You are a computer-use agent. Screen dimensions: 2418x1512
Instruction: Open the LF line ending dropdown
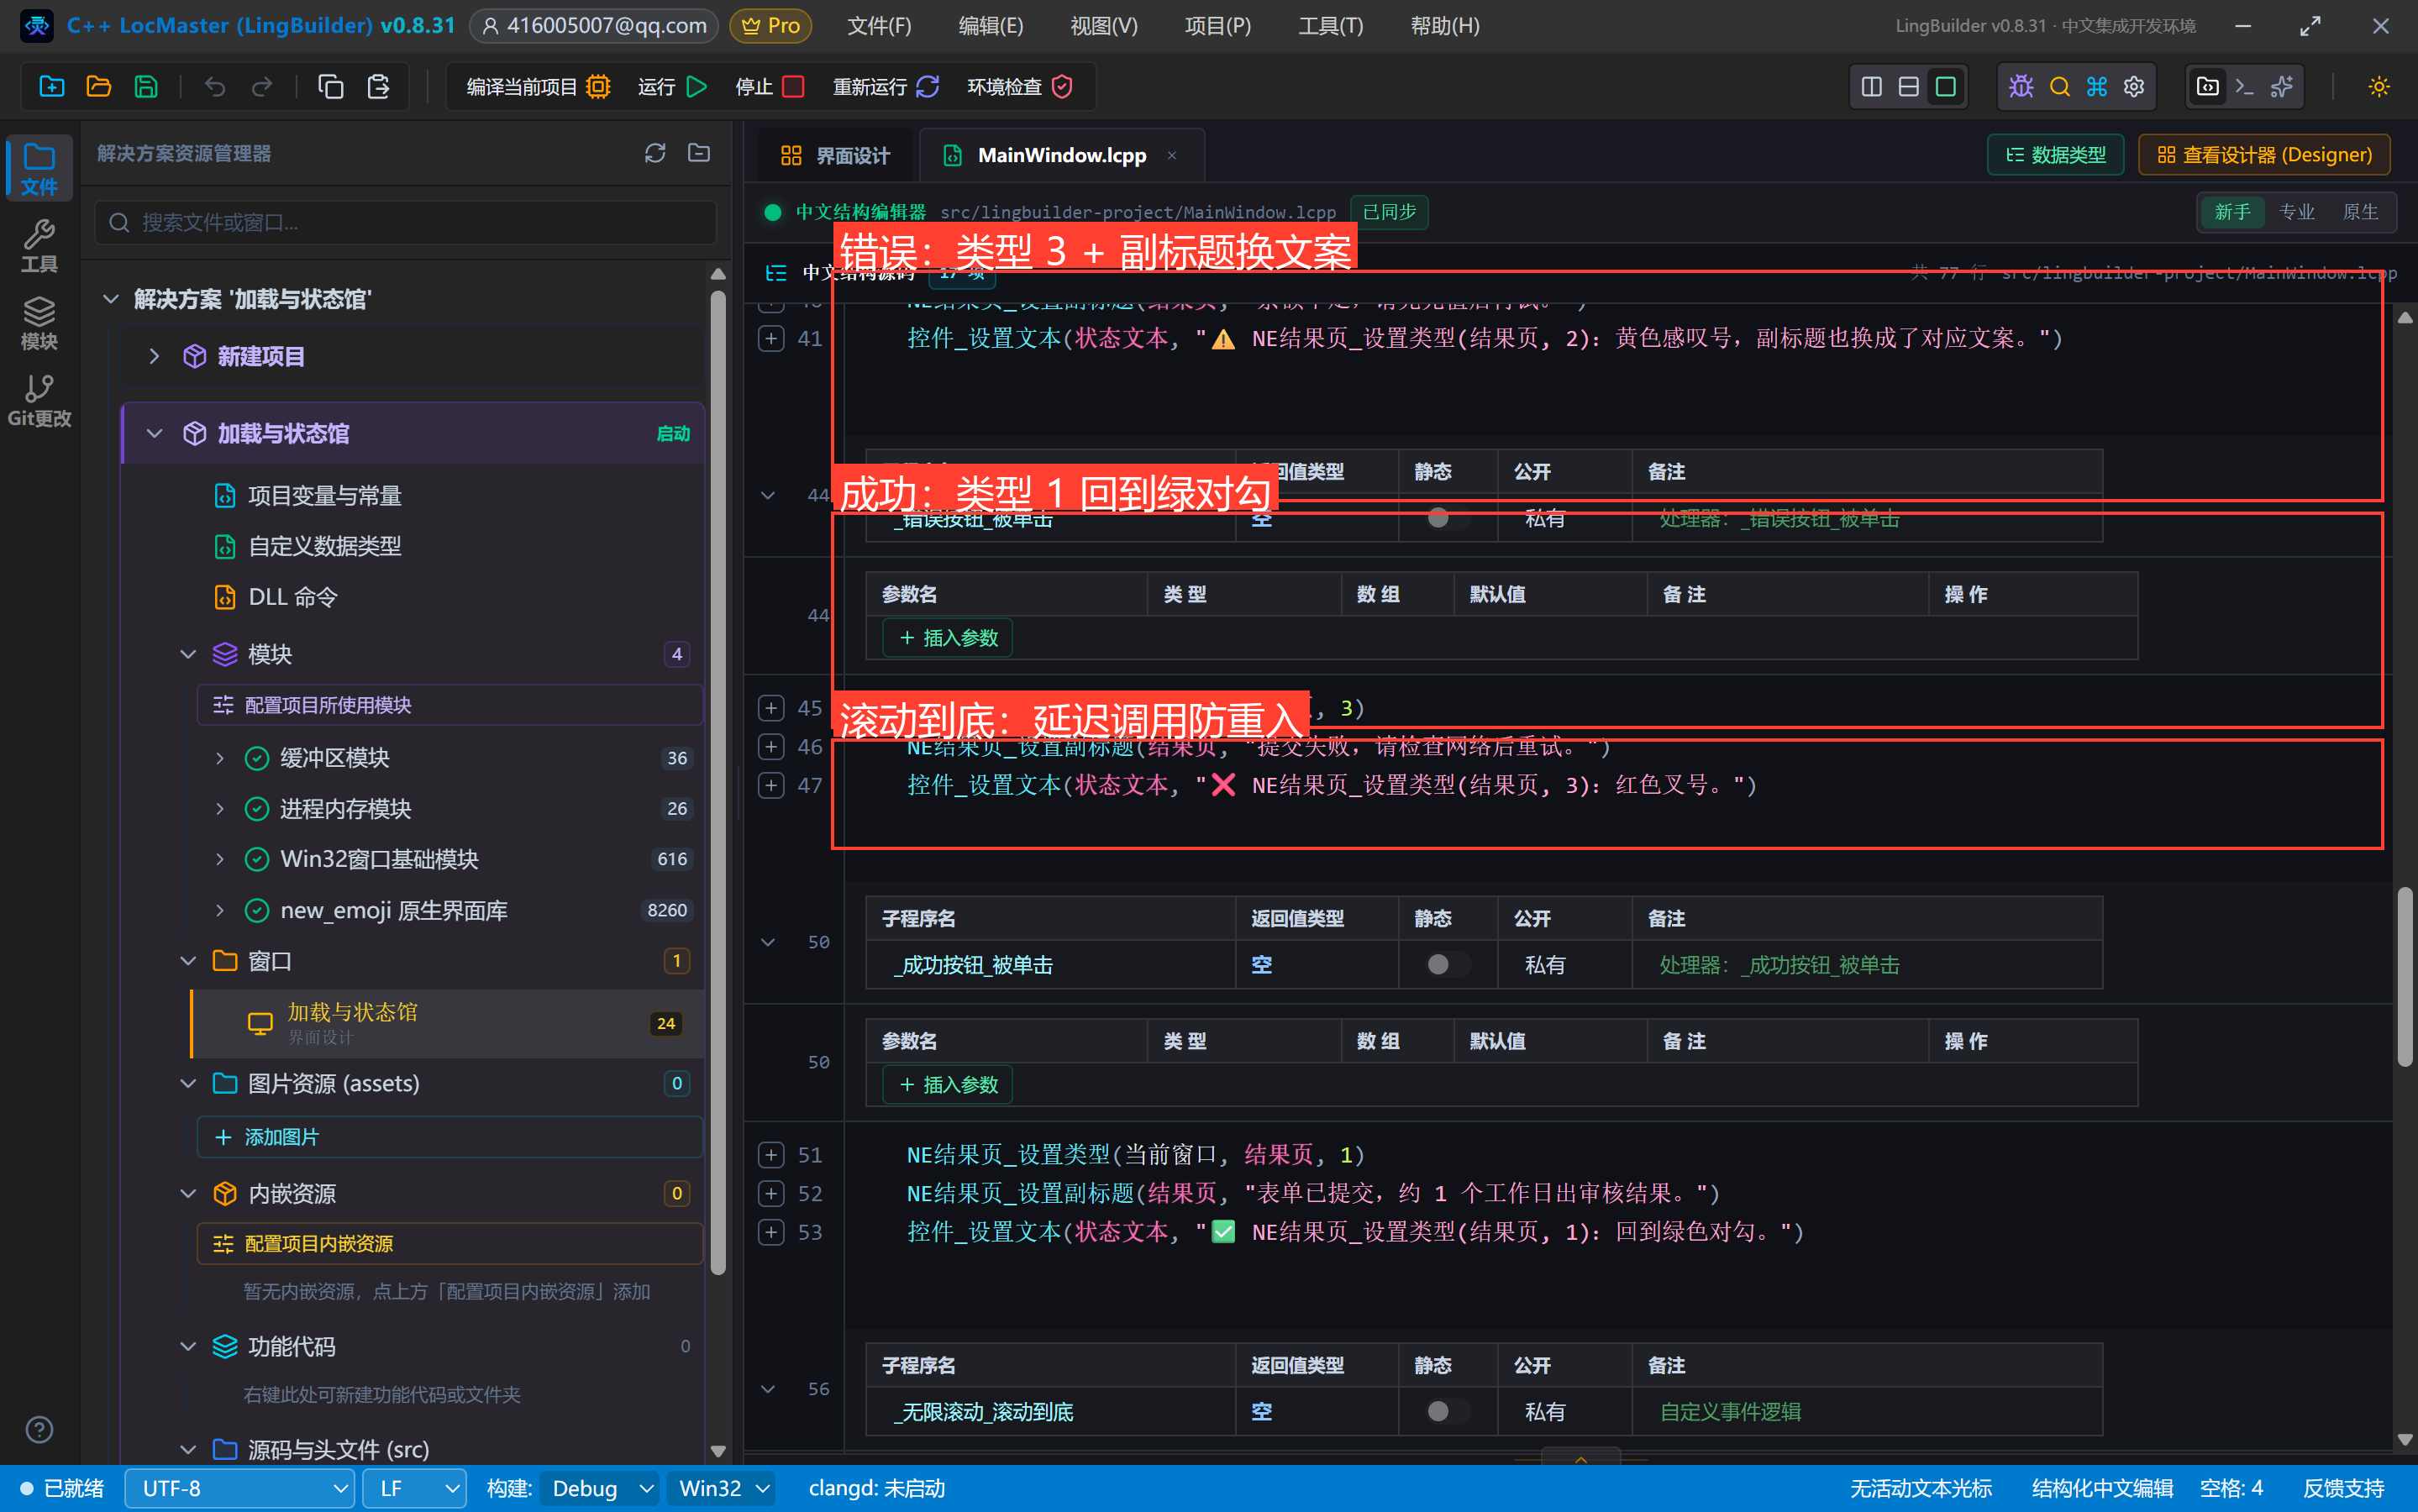pos(414,1488)
